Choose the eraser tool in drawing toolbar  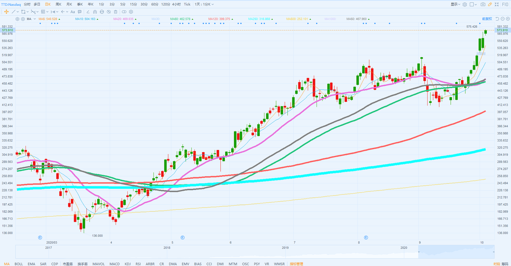(88, 12)
